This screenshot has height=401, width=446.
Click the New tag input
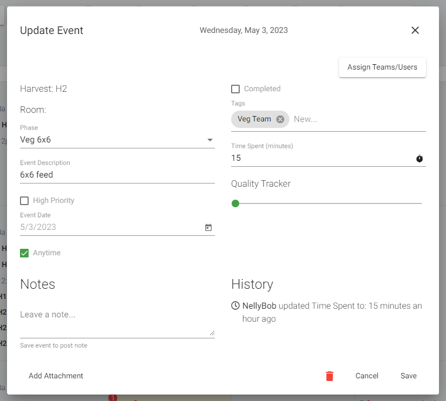pos(359,119)
